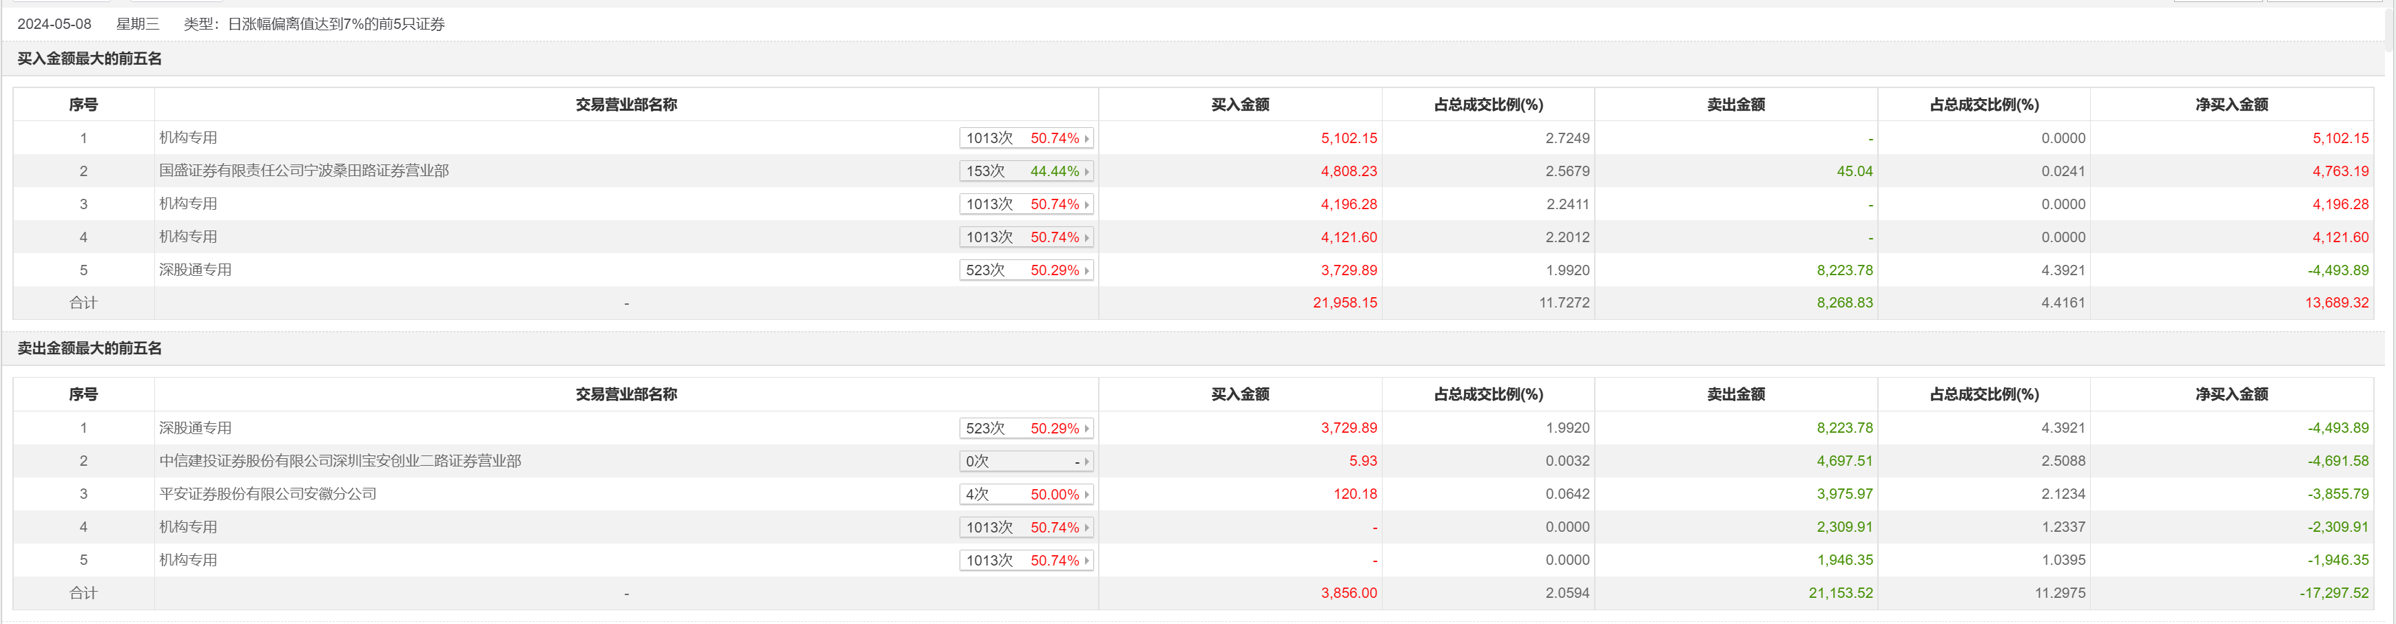
Task: Open 平安证券股份有限公司安徽分公司 link
Action: click(x=267, y=494)
